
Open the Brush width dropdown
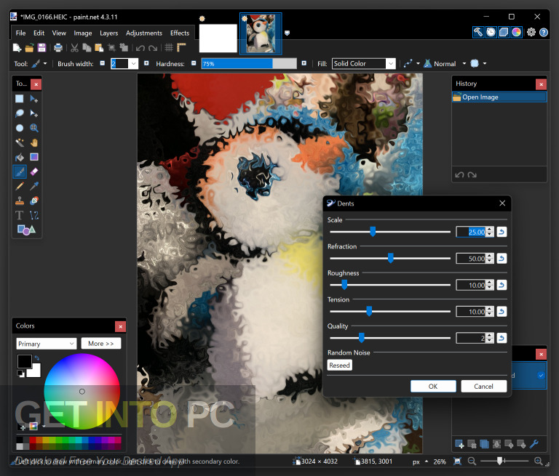click(134, 64)
